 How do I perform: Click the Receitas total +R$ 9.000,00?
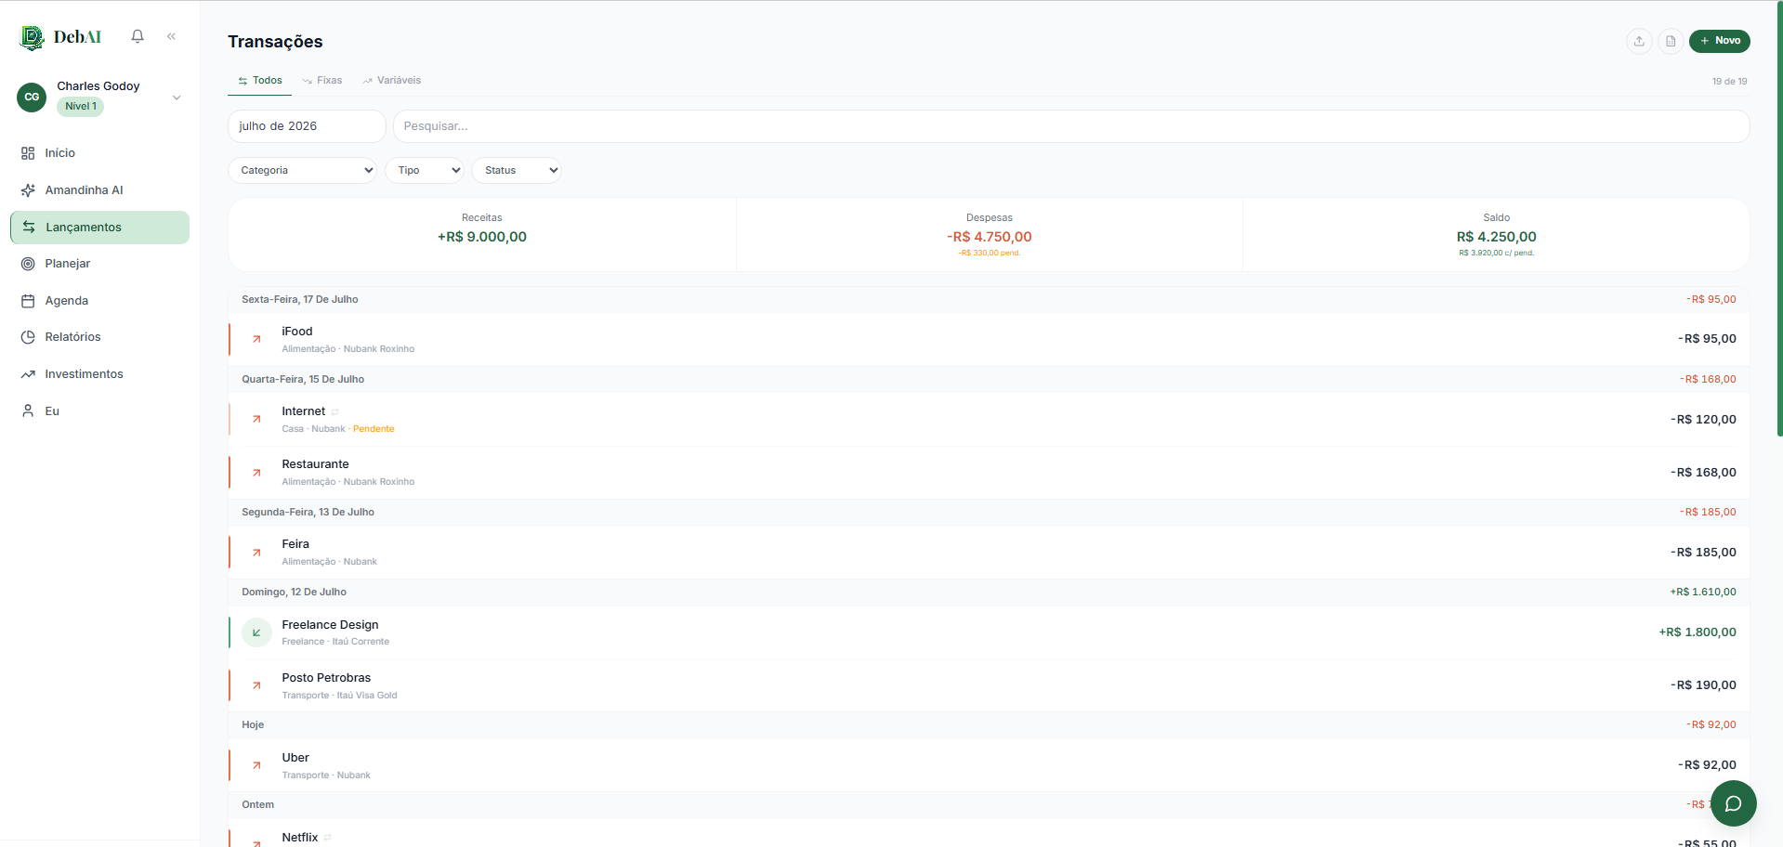pyautogui.click(x=482, y=237)
